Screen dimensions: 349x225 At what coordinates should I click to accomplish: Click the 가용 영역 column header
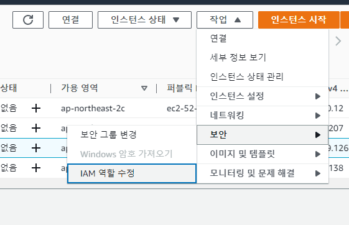pyautogui.click(x=80, y=88)
